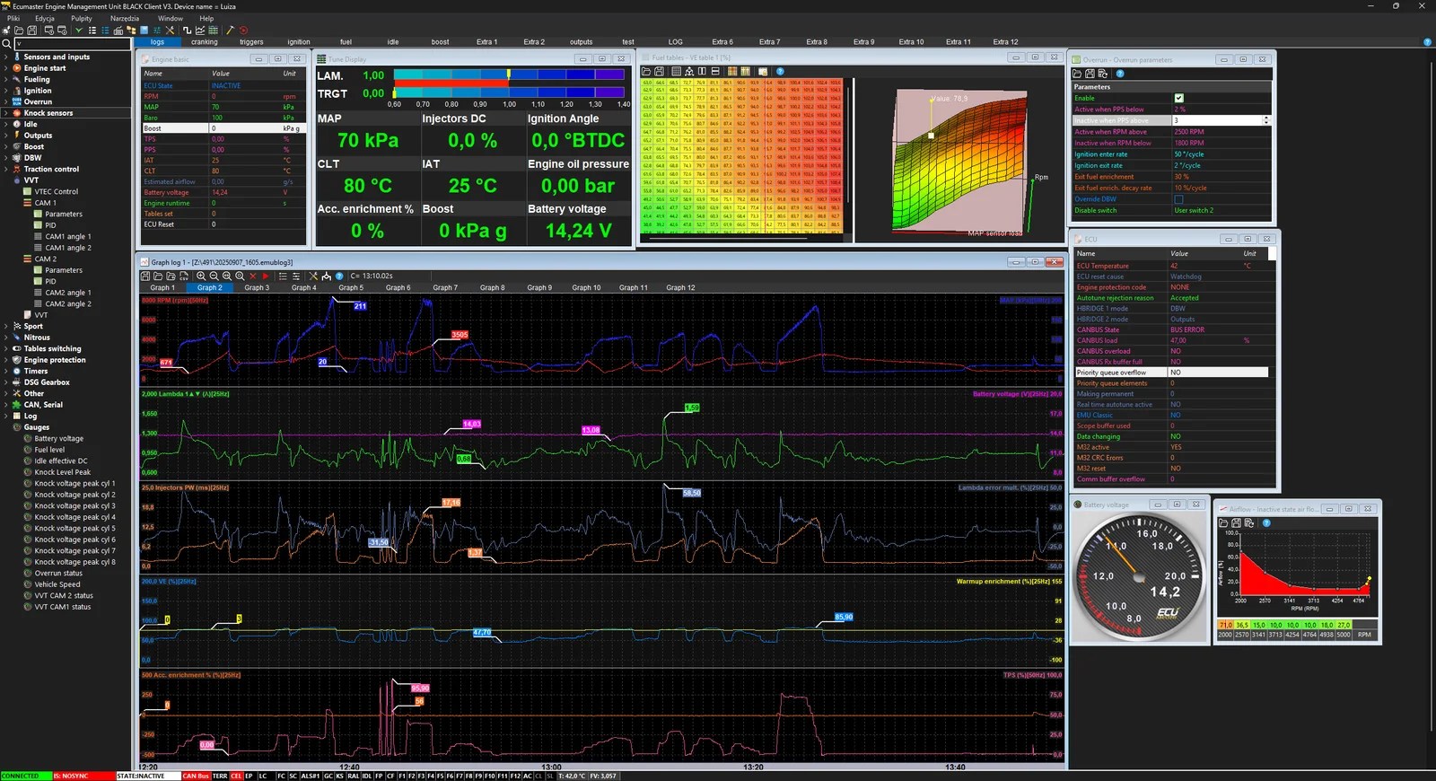Select the Graph 5 tab
The image size is (1436, 781).
[x=351, y=288]
